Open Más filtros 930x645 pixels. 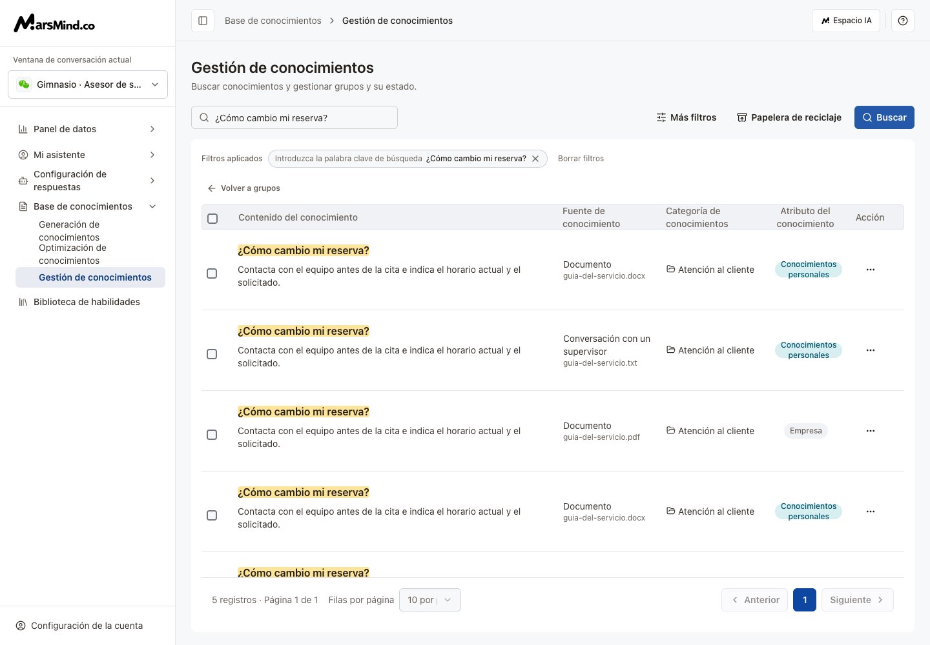(x=687, y=117)
